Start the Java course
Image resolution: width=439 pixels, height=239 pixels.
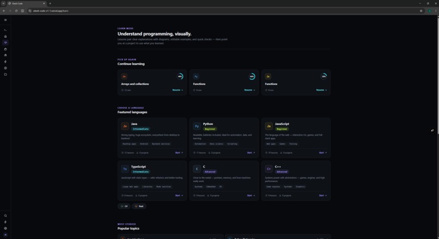179,153
